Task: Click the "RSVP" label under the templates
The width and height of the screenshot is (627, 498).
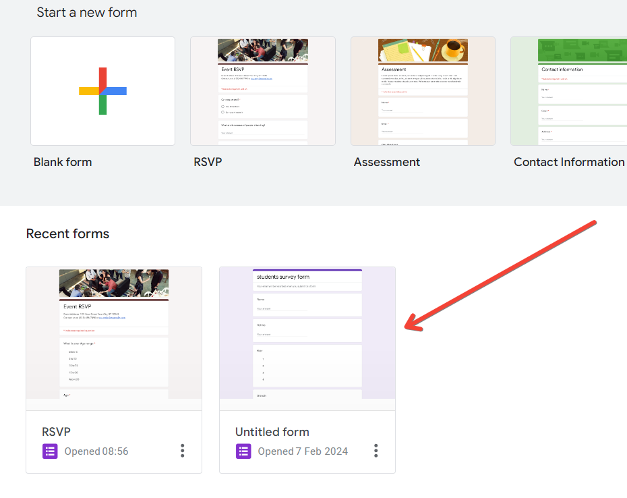Action: tap(208, 162)
